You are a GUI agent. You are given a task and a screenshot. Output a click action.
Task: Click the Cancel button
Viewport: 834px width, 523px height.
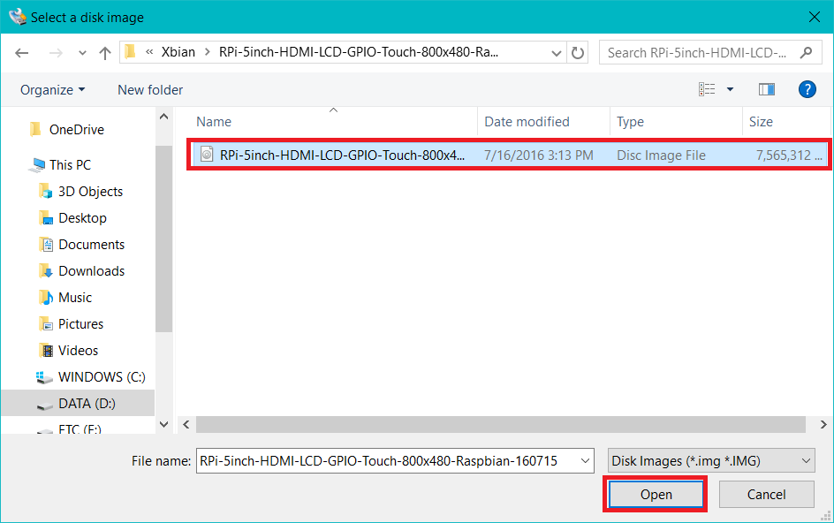[767, 494]
